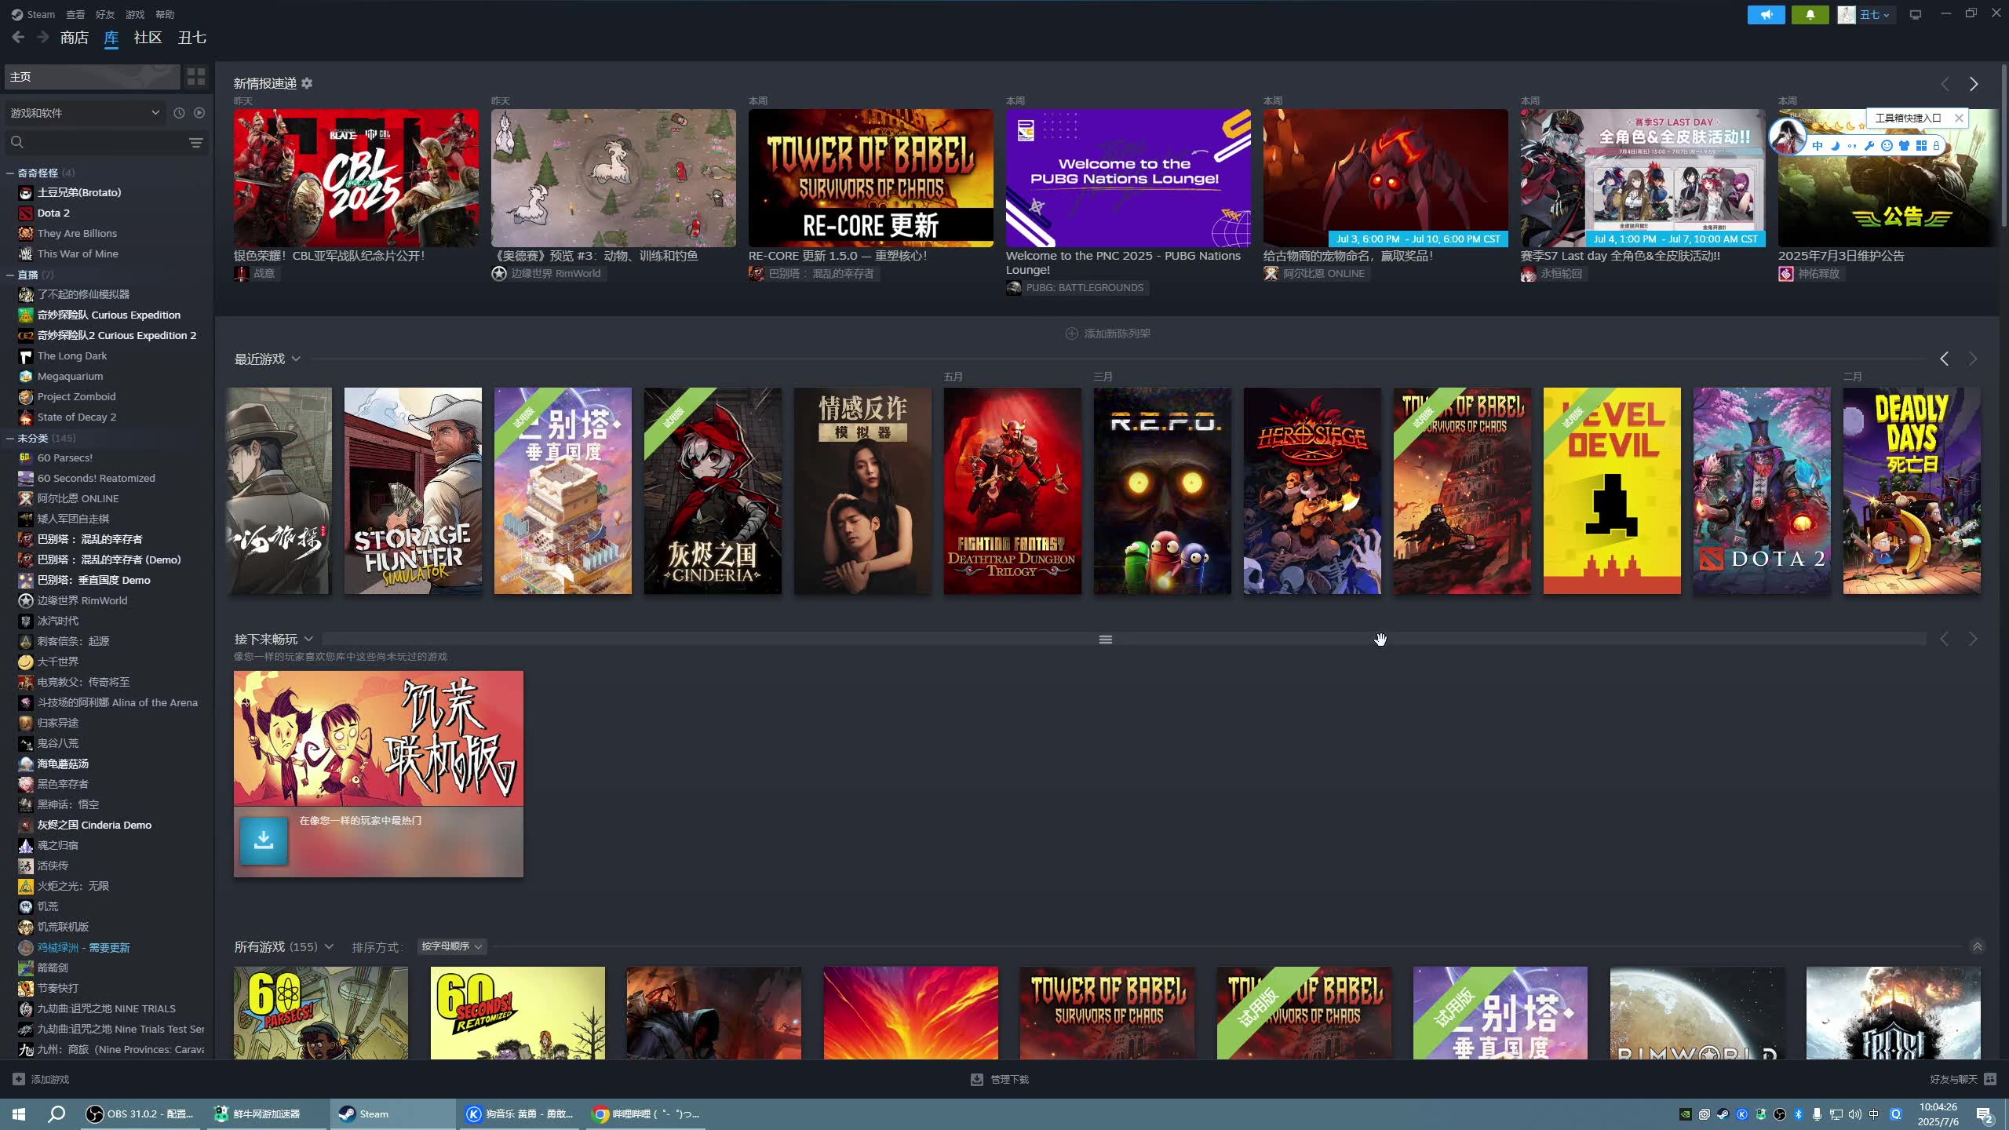Toggle punctuation mode on the input toolbar
The height and width of the screenshot is (1130, 2009).
(1852, 146)
